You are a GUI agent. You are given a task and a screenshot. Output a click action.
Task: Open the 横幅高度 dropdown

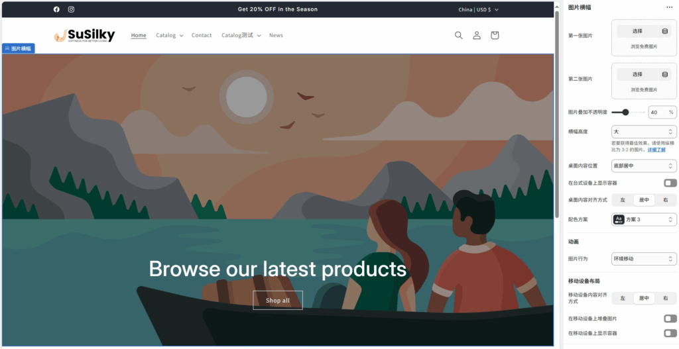click(643, 132)
